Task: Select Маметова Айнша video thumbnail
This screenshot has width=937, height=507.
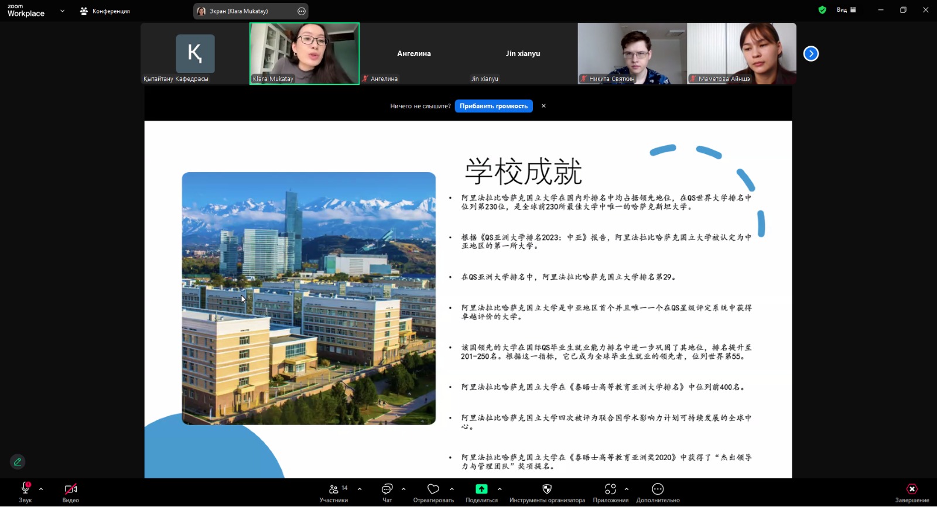Action: [741, 54]
